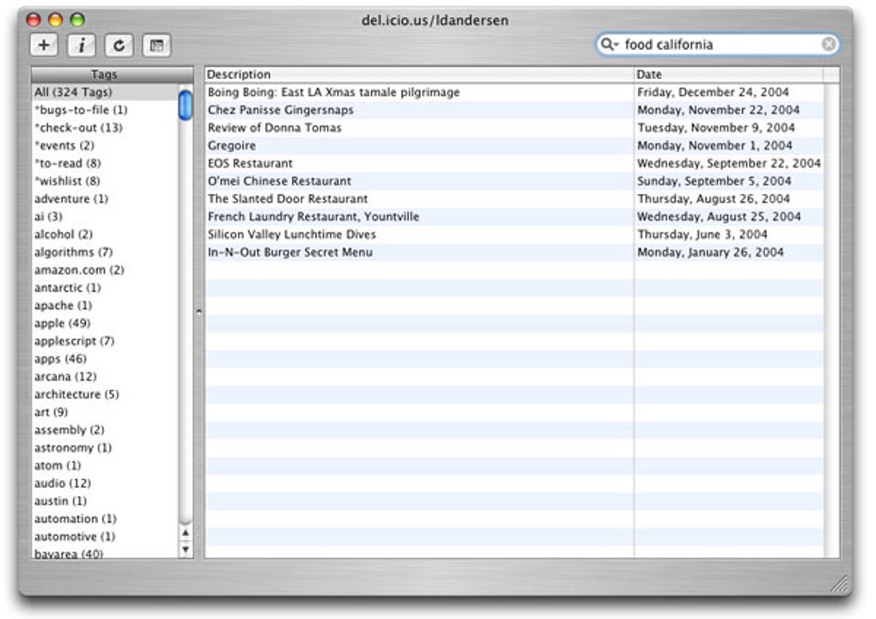
Task: Select the 'assembly (2)' tag
Action: (x=105, y=430)
